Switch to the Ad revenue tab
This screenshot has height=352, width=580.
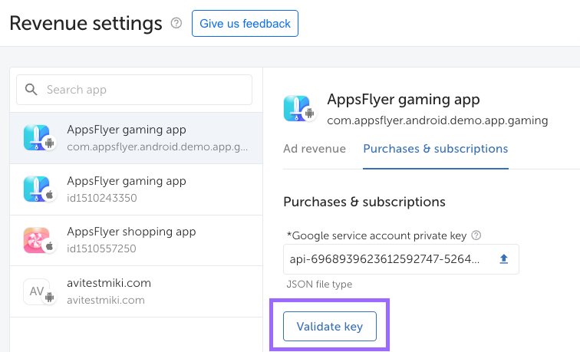click(314, 149)
